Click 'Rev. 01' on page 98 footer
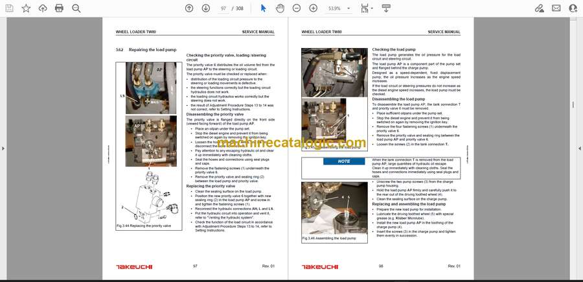 [454, 266]
